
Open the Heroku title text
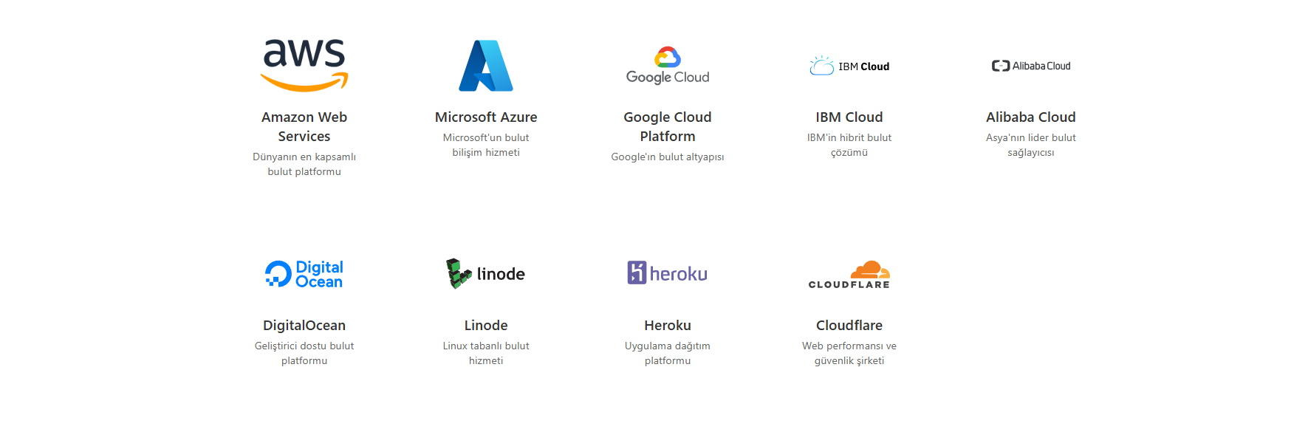point(668,325)
